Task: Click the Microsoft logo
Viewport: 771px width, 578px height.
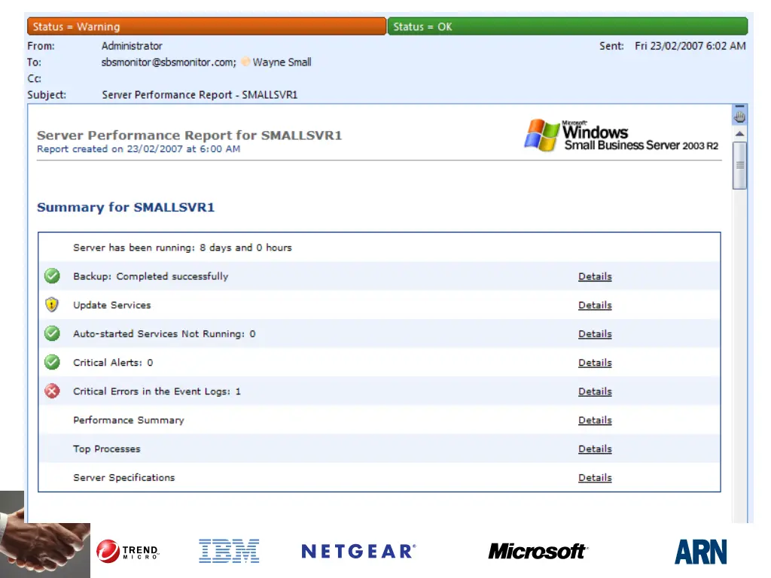Action: coord(538,552)
